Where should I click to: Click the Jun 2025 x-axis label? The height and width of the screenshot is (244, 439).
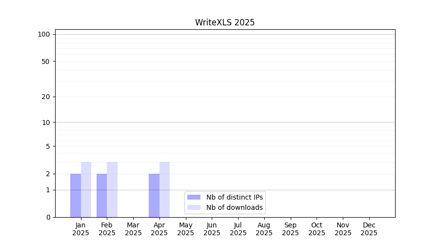tap(212, 229)
